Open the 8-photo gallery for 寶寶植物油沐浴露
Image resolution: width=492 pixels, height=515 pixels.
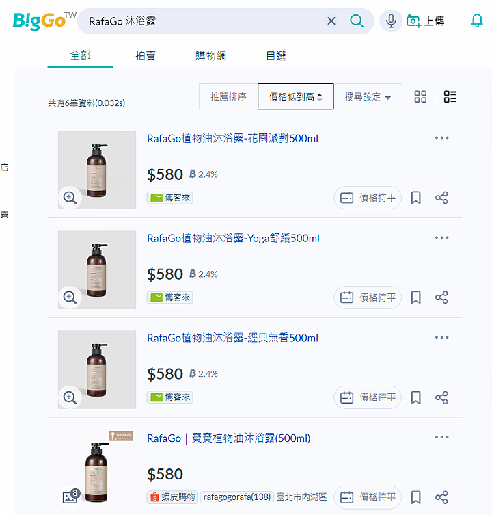[70, 497]
